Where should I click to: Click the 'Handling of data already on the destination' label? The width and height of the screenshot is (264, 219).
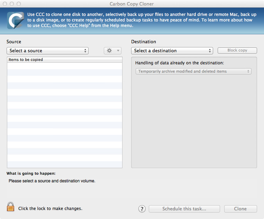[180, 63]
